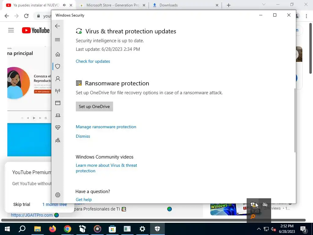The height and width of the screenshot is (235, 313).
Task: Open Family options icon in sidebar
Action: (58, 140)
